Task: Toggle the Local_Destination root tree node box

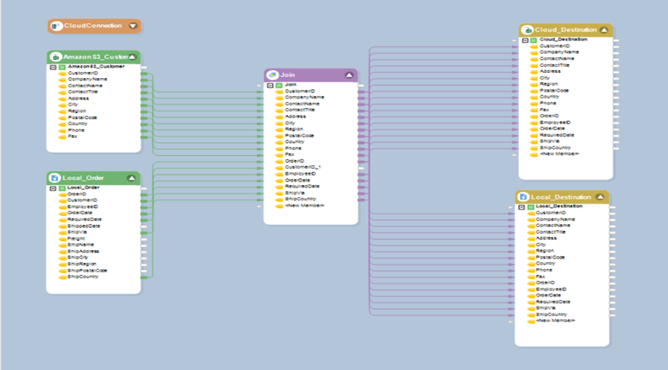Action: tap(522, 206)
